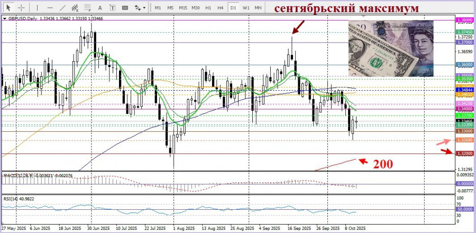Click the 1.35350 price level label
The image size is (476, 233).
click(x=464, y=79)
